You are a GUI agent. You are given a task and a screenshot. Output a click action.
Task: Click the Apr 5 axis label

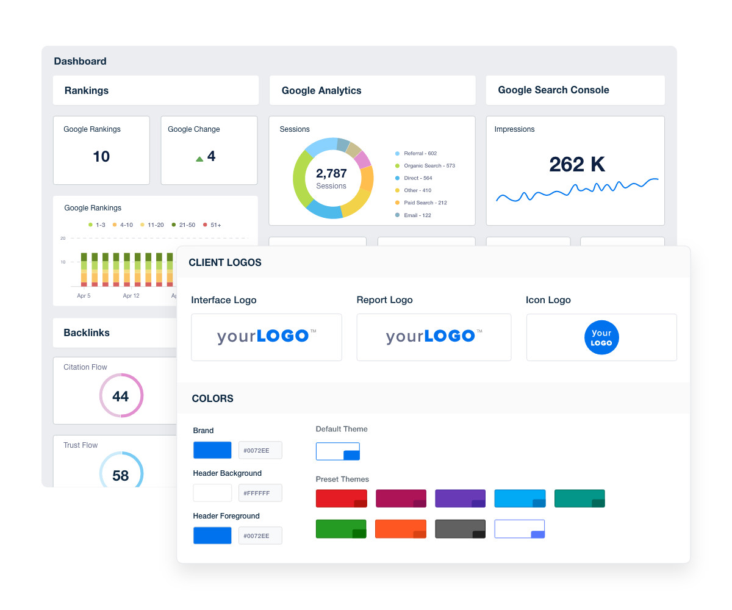84,296
